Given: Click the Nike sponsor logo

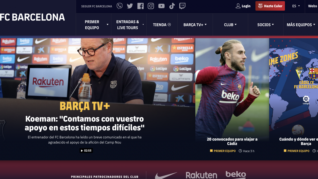Looking at the screenshot, I should tap(166, 176).
